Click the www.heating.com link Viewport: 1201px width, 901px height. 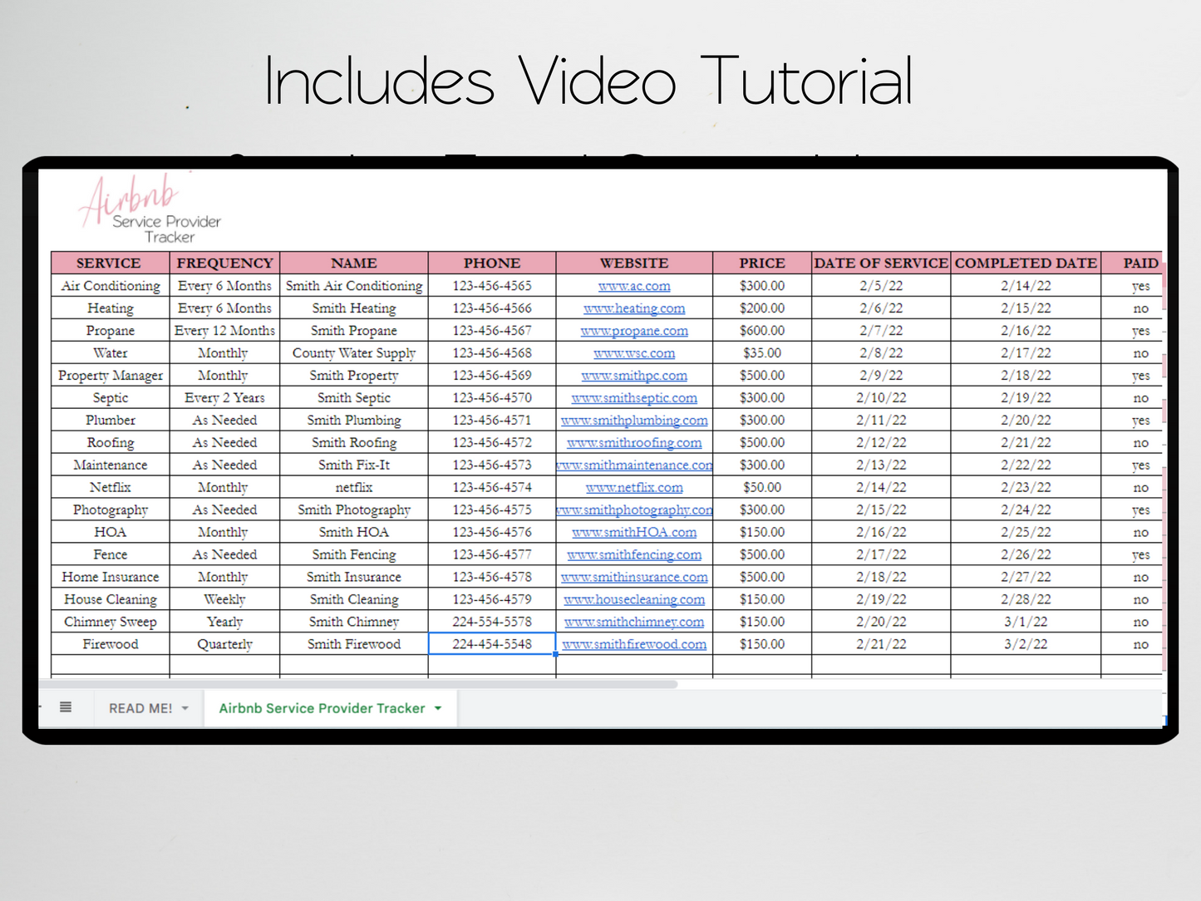point(634,308)
